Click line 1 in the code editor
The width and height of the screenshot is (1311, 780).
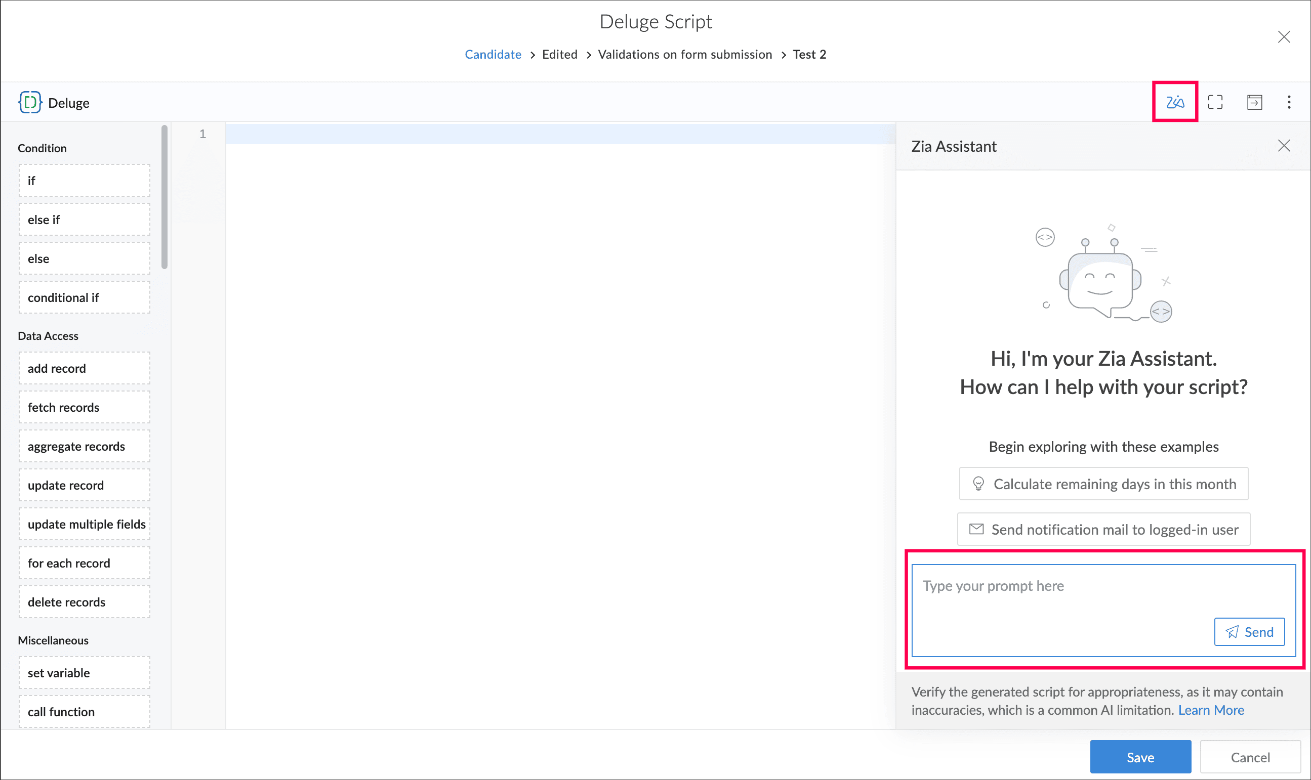coord(560,134)
